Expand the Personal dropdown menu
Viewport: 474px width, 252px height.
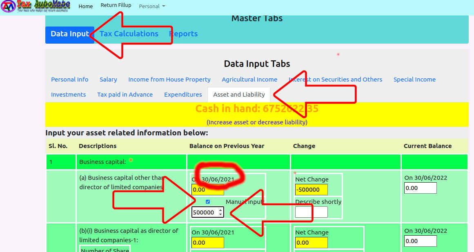coord(152,6)
